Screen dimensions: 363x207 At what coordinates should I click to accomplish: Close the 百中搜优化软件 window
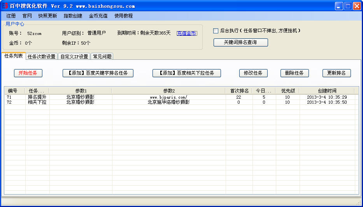(356, 6)
